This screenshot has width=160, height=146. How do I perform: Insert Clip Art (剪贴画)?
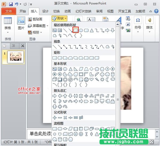(35, 19)
